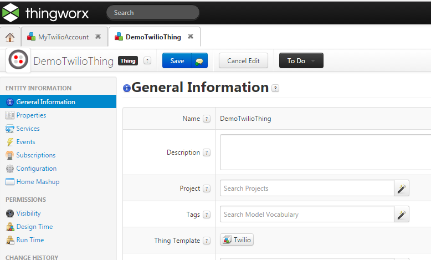Click the help icon beside General Information heading
Image resolution: width=431 pixels, height=260 pixels.
[x=275, y=88]
